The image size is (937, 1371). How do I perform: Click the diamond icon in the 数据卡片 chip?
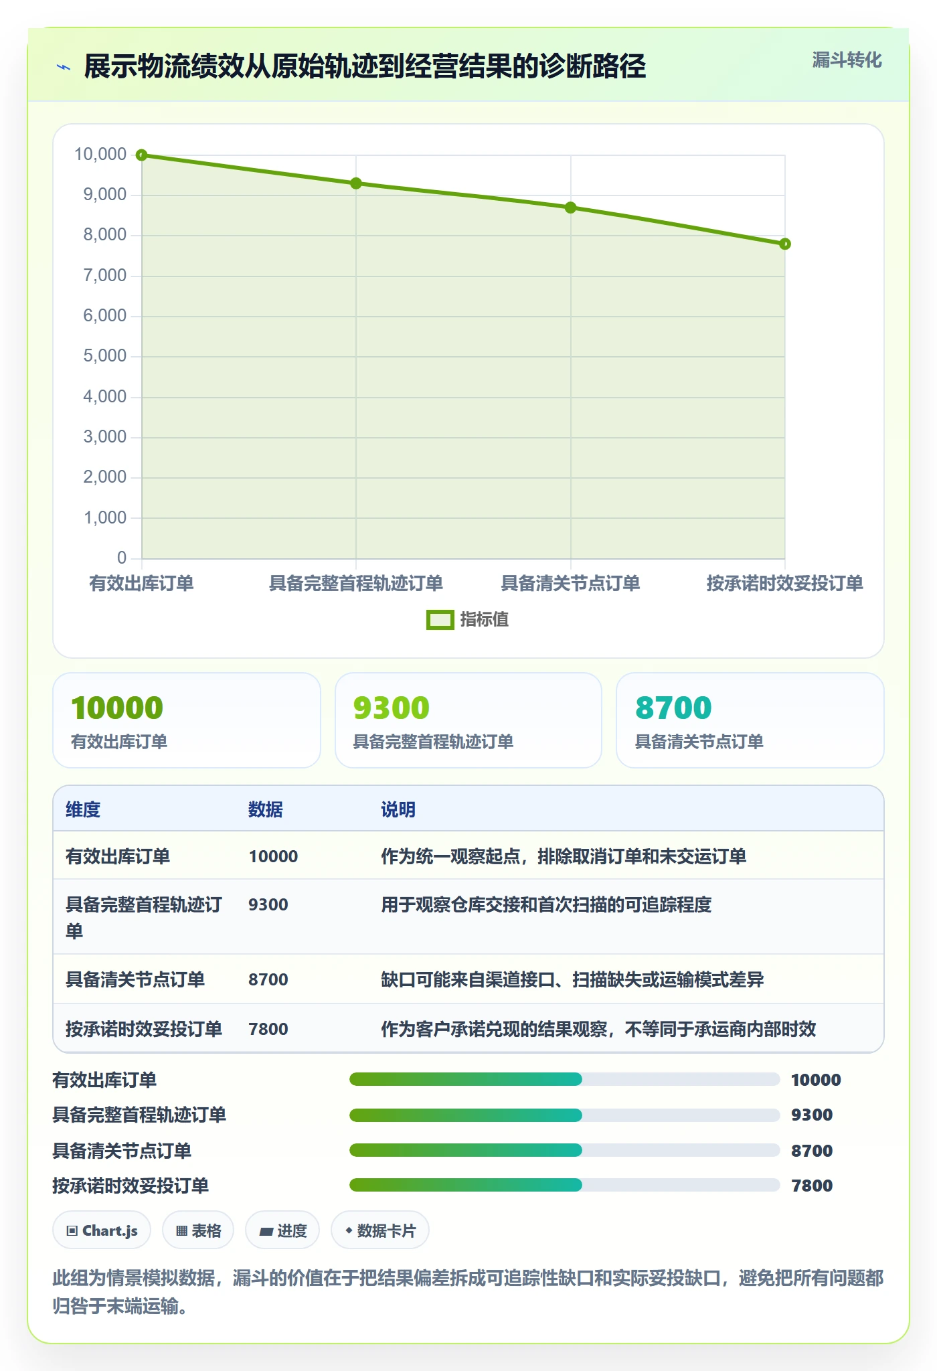pyautogui.click(x=349, y=1230)
